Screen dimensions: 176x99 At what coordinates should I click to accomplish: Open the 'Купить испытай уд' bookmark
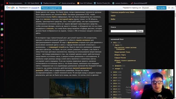[67, 3]
